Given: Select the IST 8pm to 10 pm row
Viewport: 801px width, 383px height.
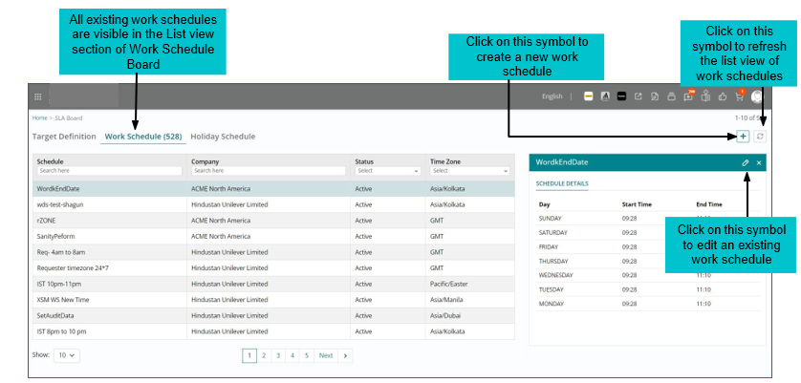Looking at the screenshot, I should [273, 331].
